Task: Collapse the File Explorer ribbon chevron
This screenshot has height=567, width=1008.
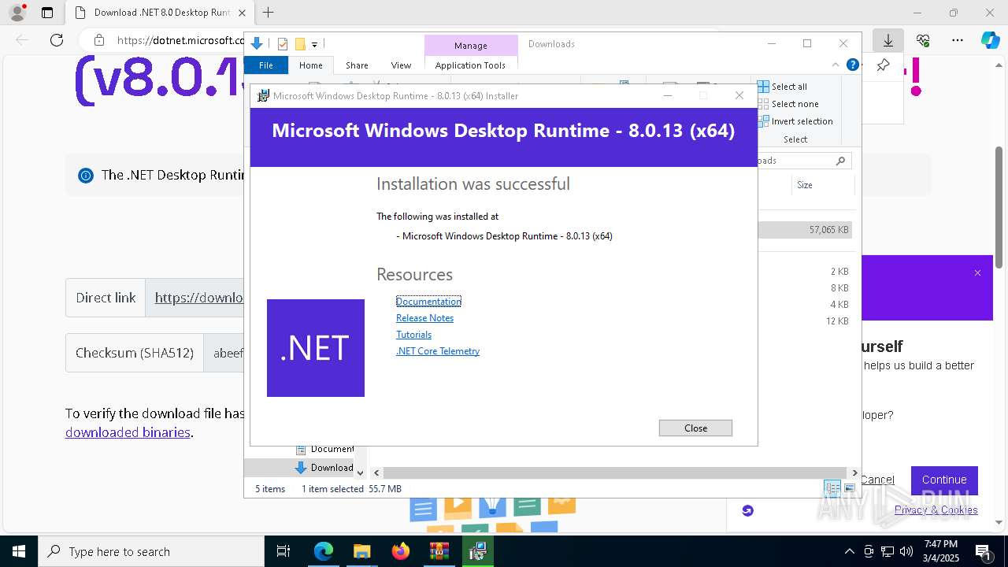Action: click(836, 65)
